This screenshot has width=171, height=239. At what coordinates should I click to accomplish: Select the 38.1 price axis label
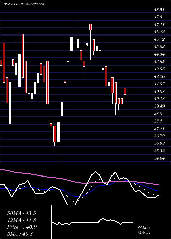(158, 121)
